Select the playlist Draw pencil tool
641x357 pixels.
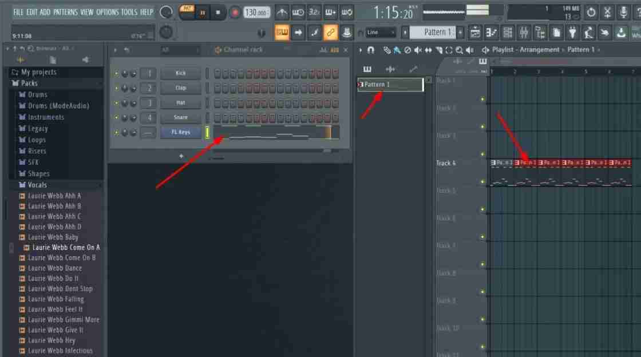coord(387,50)
